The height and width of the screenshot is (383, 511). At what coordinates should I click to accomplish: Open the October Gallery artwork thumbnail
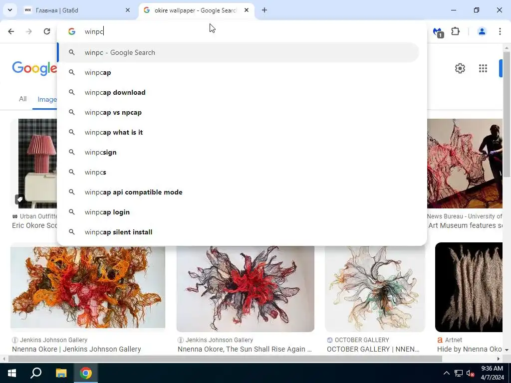tap(375, 289)
